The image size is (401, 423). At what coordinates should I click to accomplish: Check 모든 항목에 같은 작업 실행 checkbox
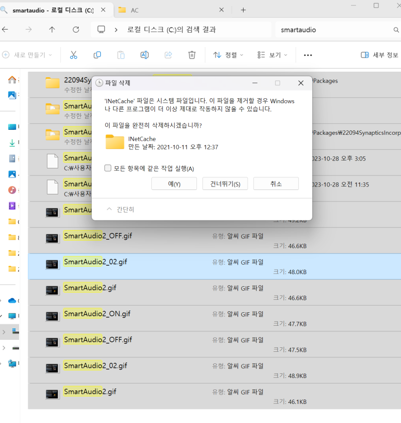click(108, 168)
